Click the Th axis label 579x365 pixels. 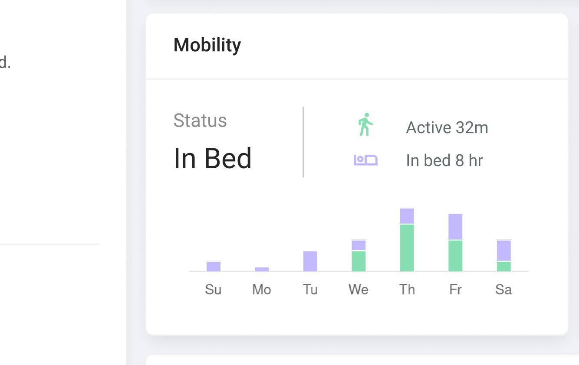point(407,290)
